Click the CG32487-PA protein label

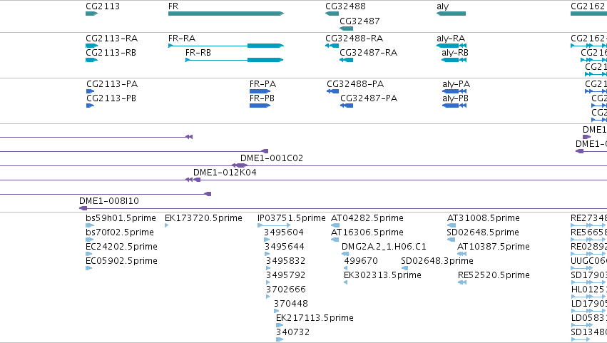[x=369, y=98]
